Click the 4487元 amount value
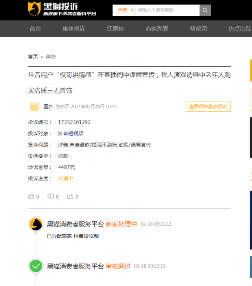Image resolution: width=252 pixels, height=286 pixels. [66, 167]
